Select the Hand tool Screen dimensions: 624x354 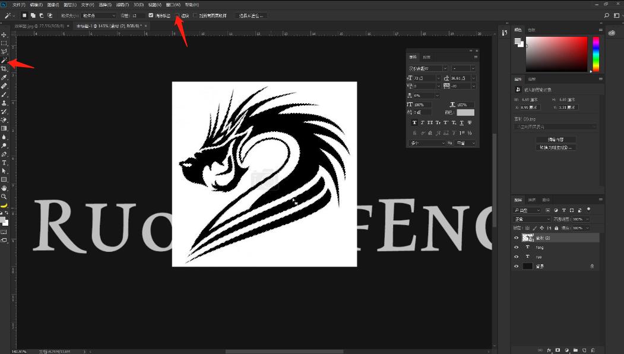pos(4,188)
